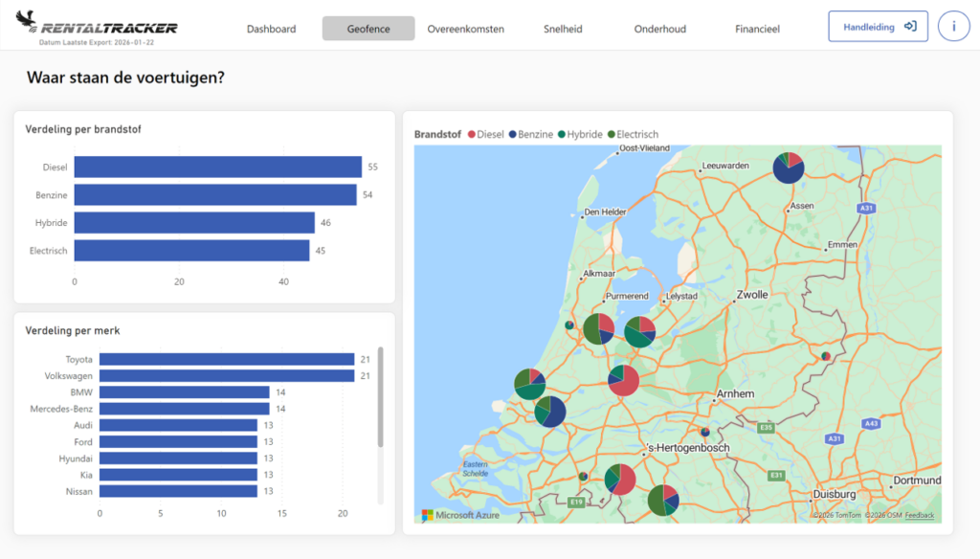Viewport: 980px width, 559px height.
Task: Select the Diesel legend color dot
Action: 471,134
